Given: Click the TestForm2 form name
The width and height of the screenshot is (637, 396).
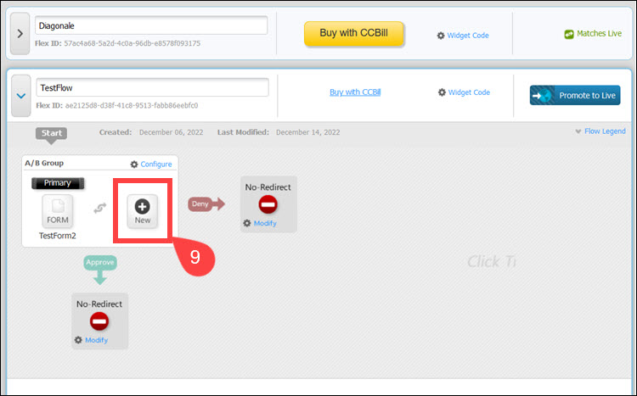Looking at the screenshot, I should 57,236.
